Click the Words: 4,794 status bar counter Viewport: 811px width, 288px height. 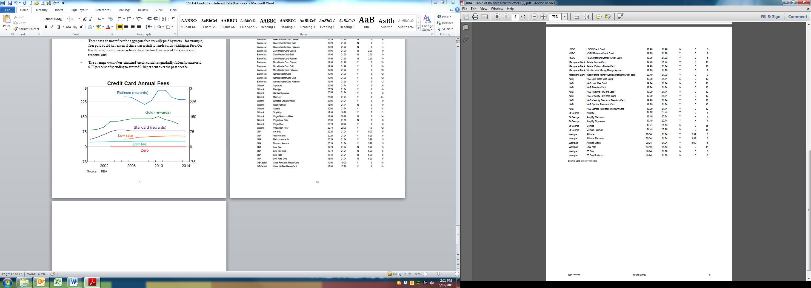[36, 274]
